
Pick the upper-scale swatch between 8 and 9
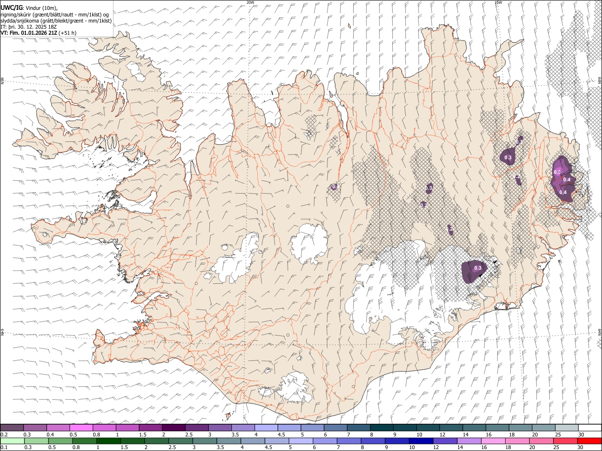coord(381,428)
